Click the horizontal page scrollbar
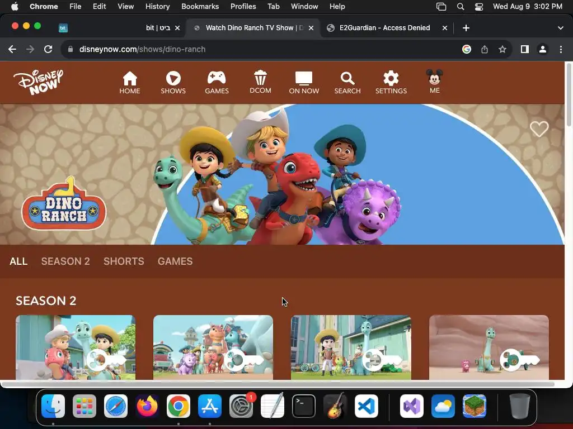 click(278, 384)
